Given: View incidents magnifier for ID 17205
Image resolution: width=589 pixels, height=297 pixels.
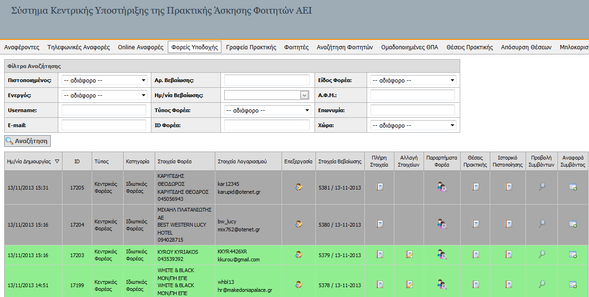Looking at the screenshot, I should [x=542, y=187].
